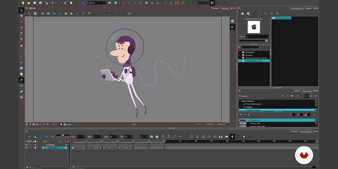Click the Library search field
Viewport: 338px width, 169px height.
250,47
